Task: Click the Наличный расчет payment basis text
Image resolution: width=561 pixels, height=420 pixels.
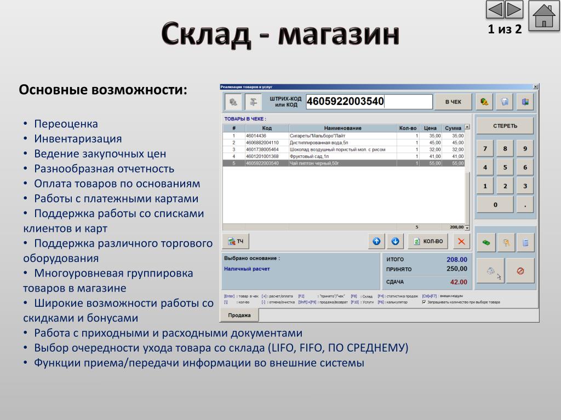Action: coord(247,269)
